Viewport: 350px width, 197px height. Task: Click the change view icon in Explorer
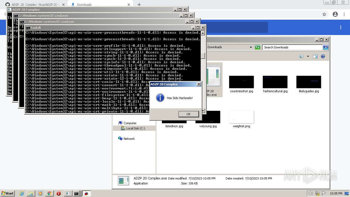pyautogui.click(x=301, y=56)
